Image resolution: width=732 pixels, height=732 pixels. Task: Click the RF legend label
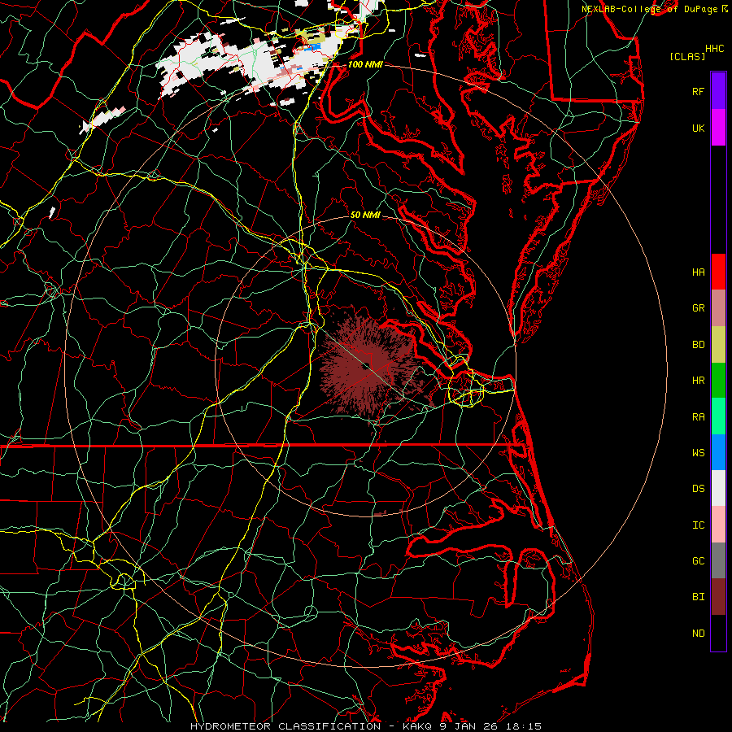pos(698,91)
